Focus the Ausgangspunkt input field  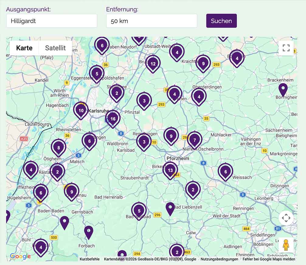52,21
